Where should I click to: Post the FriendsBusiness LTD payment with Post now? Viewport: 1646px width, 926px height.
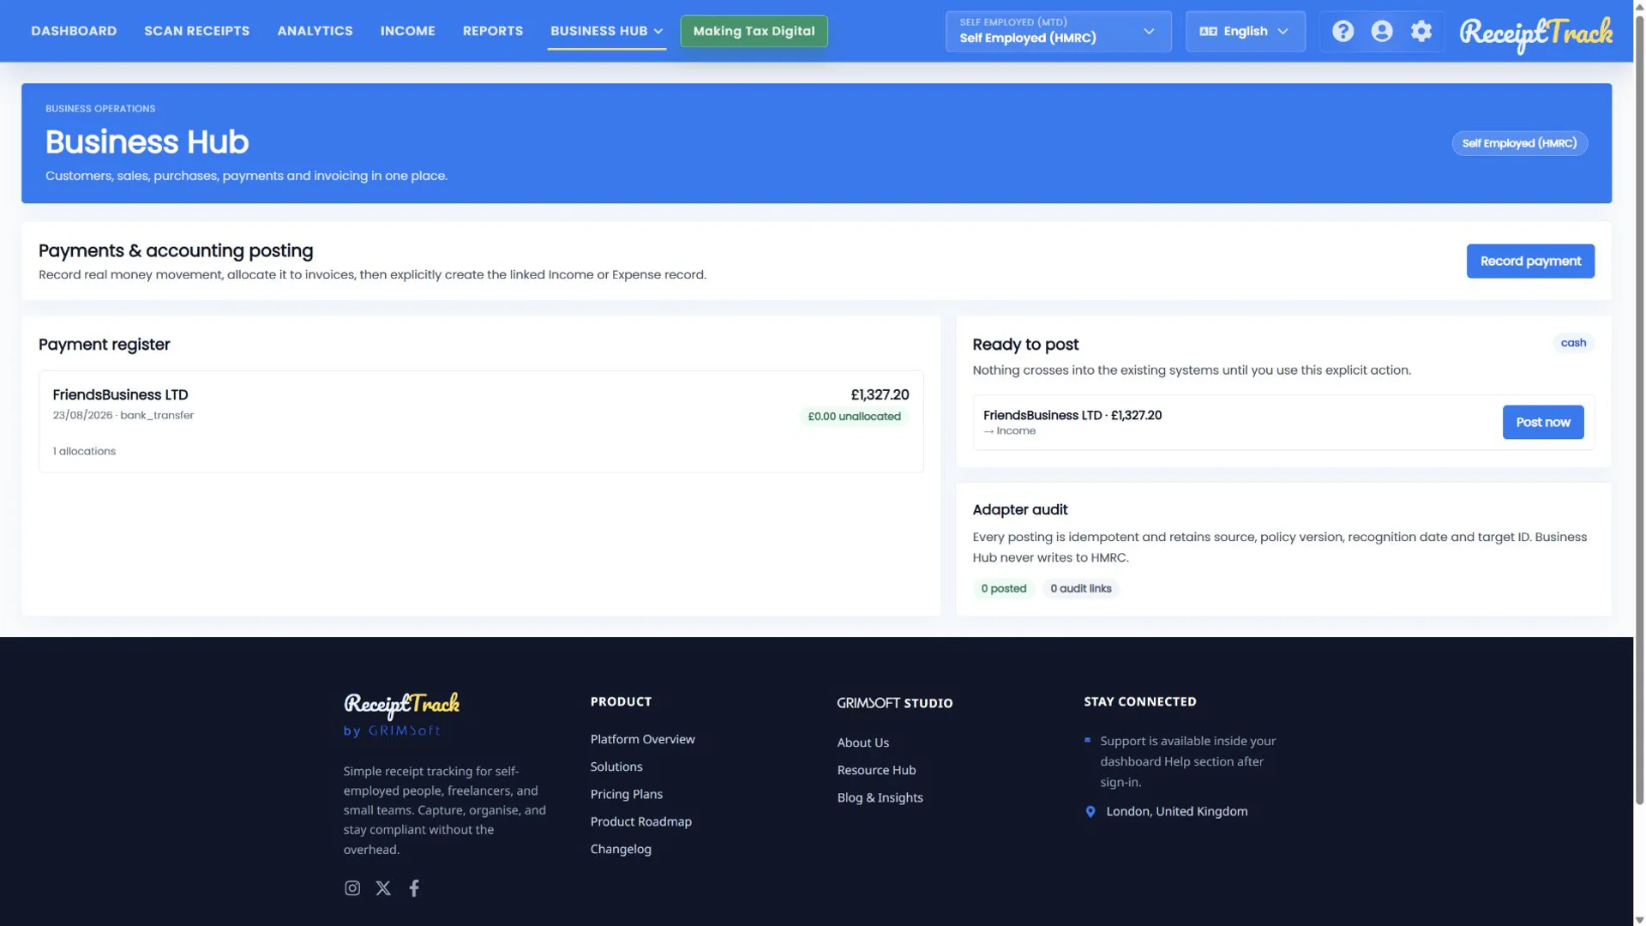click(1543, 422)
